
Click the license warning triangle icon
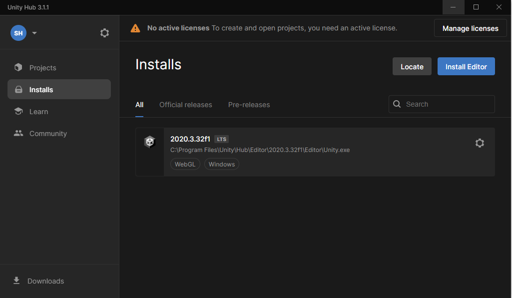click(135, 28)
